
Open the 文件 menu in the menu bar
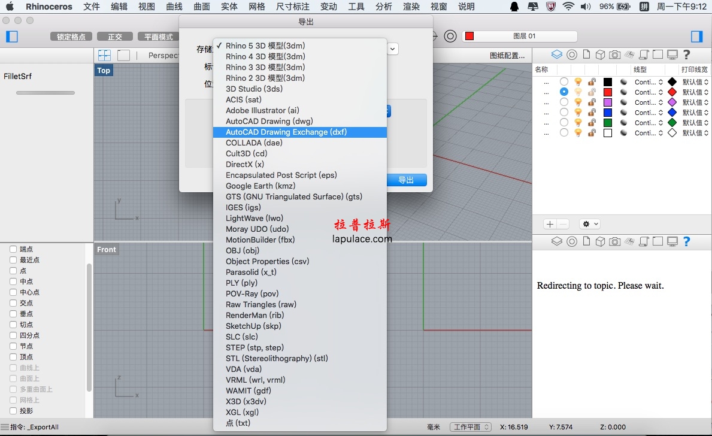point(92,7)
